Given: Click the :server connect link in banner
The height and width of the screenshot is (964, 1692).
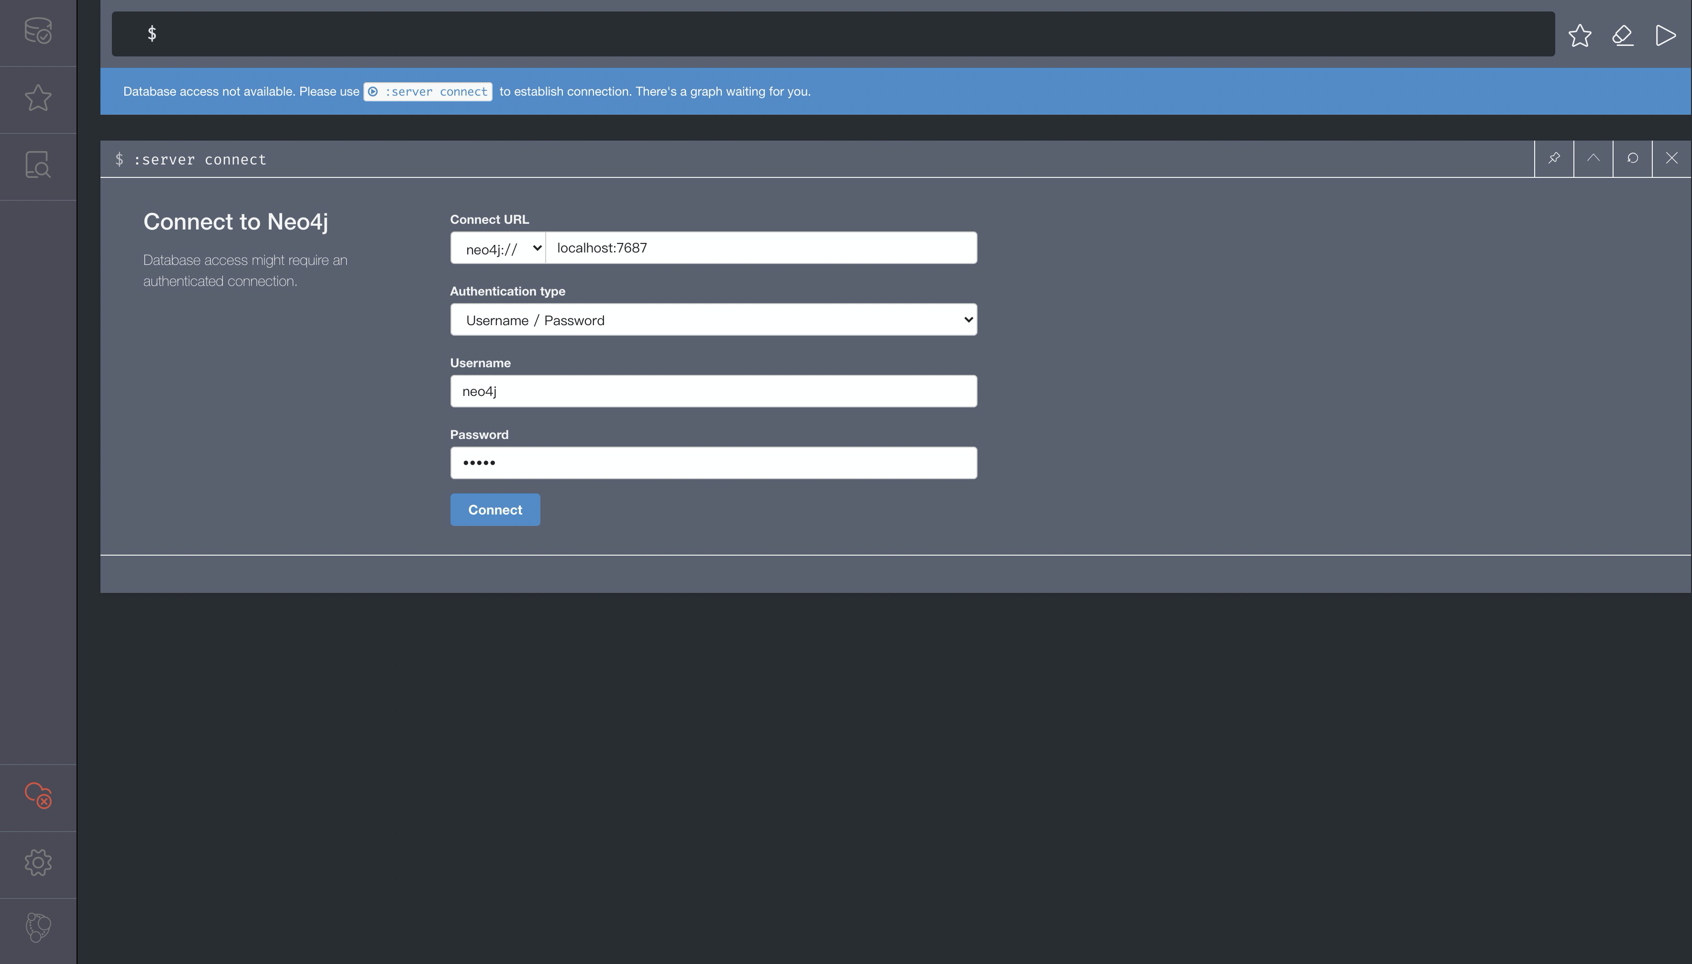Looking at the screenshot, I should point(428,91).
